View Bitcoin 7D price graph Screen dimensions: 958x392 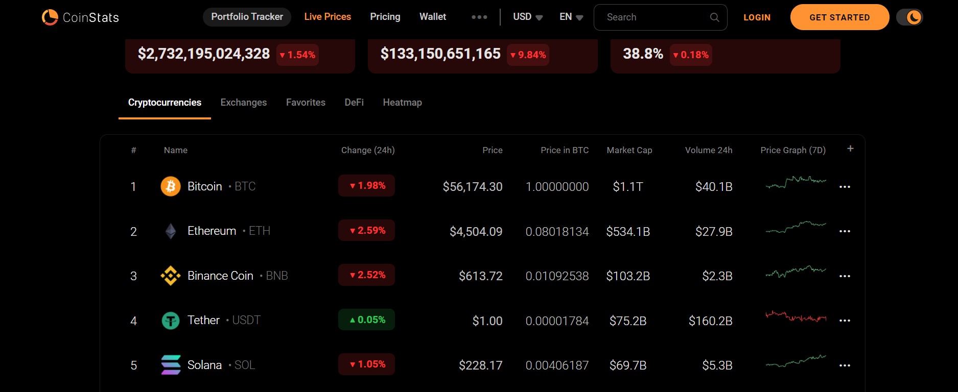pyautogui.click(x=796, y=182)
